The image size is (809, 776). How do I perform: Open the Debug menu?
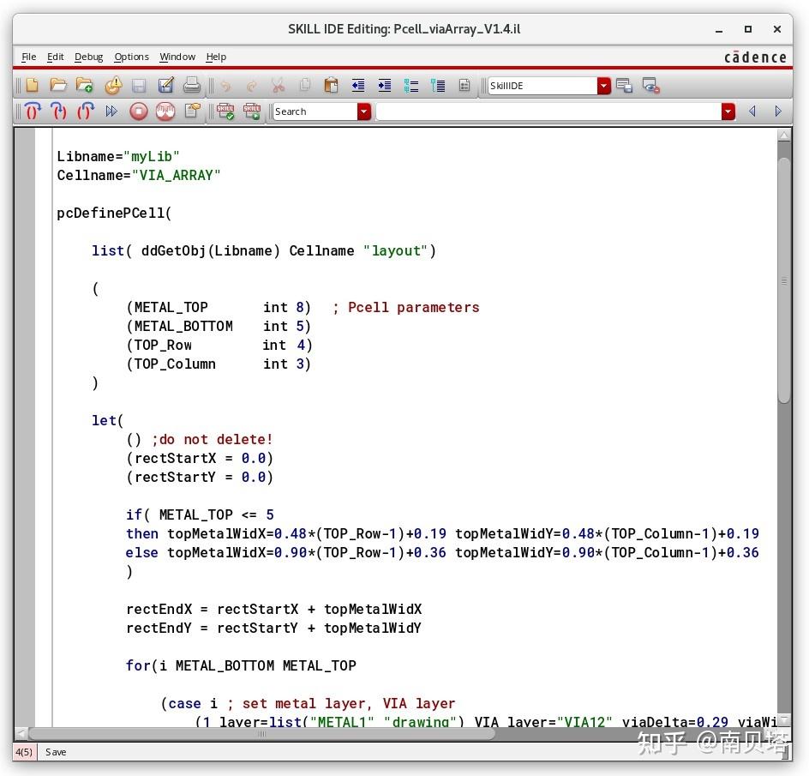89,57
